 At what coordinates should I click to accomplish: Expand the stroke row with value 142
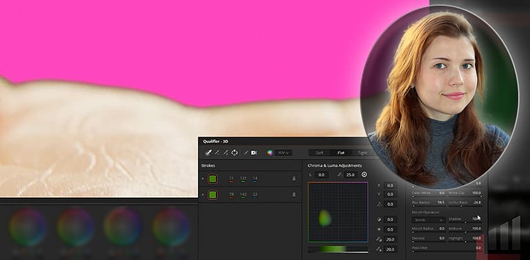[203, 195]
